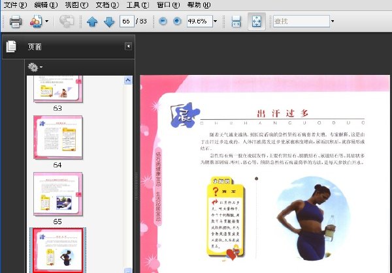Click the 查找 search input field
Image resolution: width=392 pixels, height=273 pixels.
point(301,22)
